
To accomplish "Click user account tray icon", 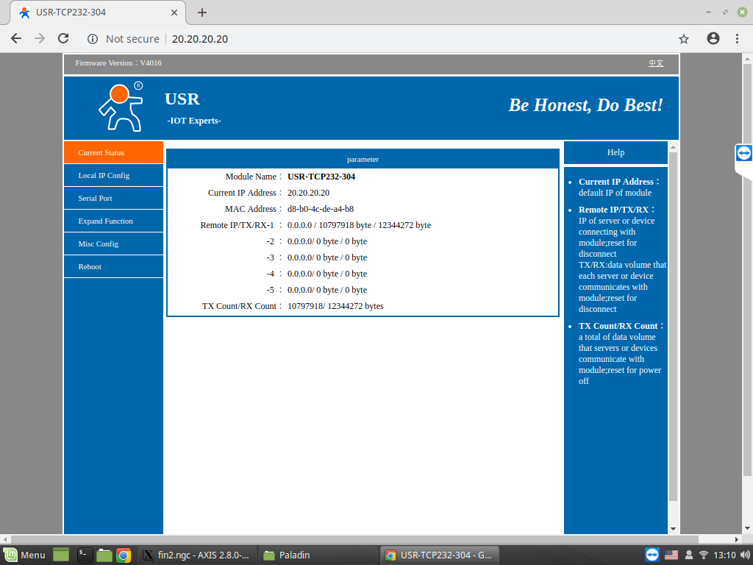I will 688,555.
